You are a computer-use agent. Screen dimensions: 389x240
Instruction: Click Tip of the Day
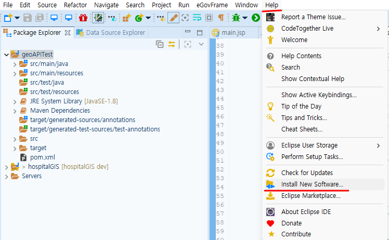pos(325,106)
